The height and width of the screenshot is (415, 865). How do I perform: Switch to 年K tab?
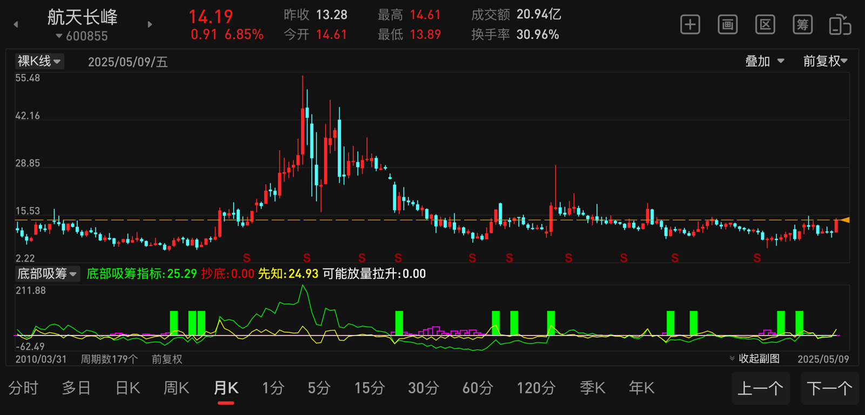641,388
